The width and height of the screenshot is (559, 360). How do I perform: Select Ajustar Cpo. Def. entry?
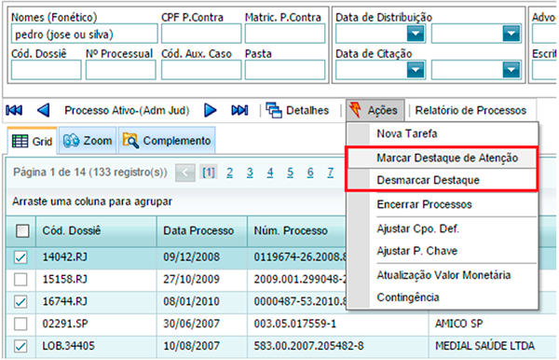click(442, 228)
